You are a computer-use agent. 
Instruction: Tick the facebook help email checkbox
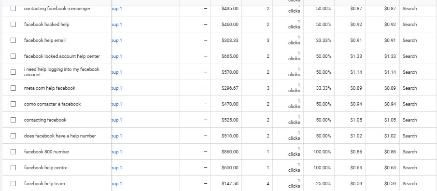(14, 40)
